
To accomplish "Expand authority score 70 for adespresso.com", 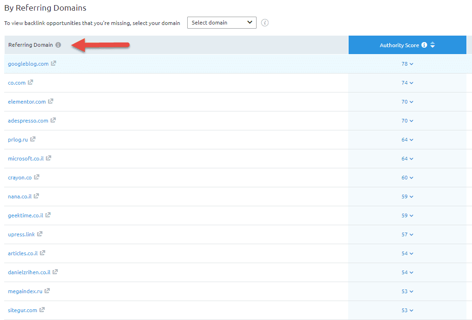I will (x=407, y=121).
